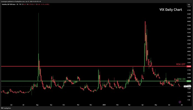Click the Sep label on time axis
This screenshot has height=110, width=193.
[51, 105]
